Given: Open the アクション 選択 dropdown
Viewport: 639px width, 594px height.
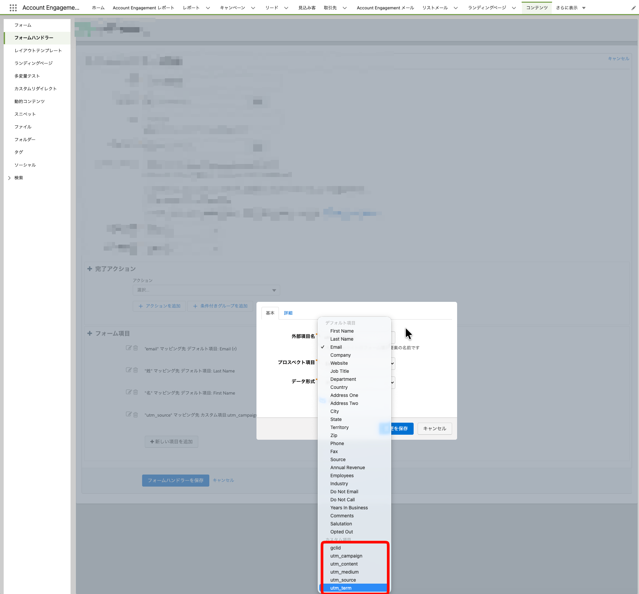Looking at the screenshot, I should coord(206,290).
